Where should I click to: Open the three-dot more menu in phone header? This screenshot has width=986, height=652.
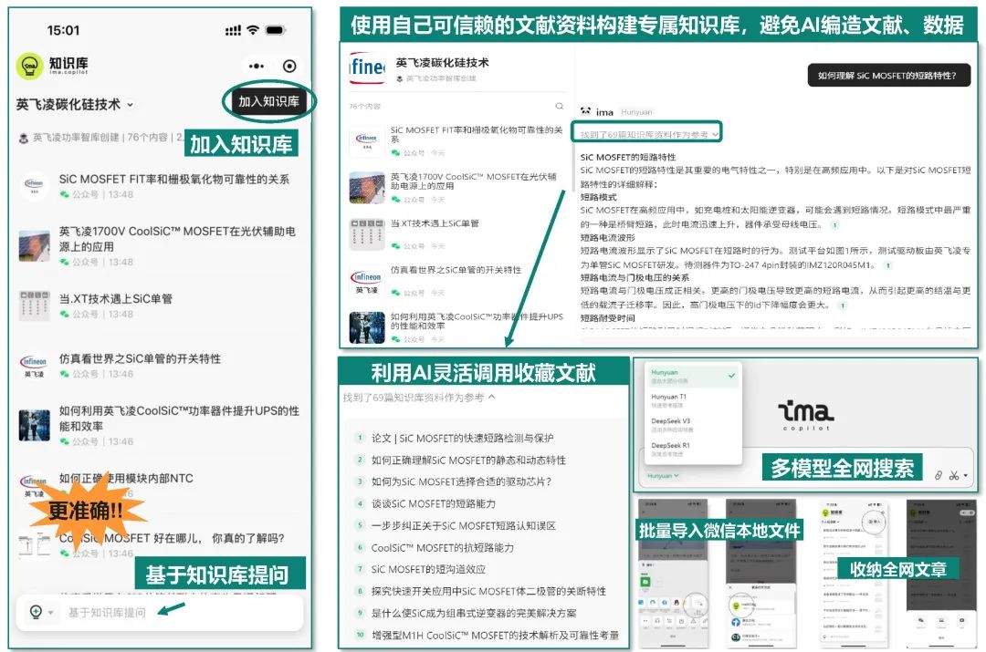256,66
